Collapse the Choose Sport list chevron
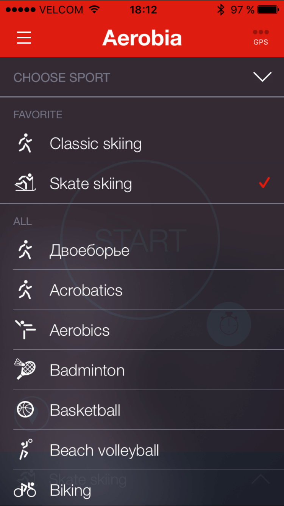The width and height of the screenshot is (284, 506). [x=262, y=77]
